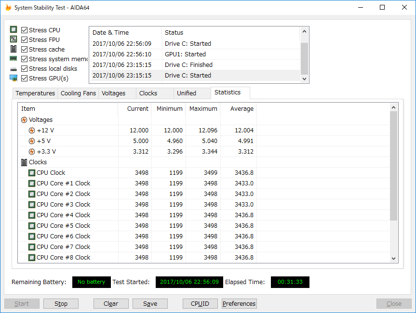
Task: Click the CPU chip icon beside Stress CPU
Action: coord(13,29)
